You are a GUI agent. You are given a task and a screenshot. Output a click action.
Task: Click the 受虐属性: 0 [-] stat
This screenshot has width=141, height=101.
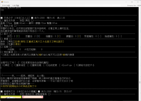click(x=93, y=36)
